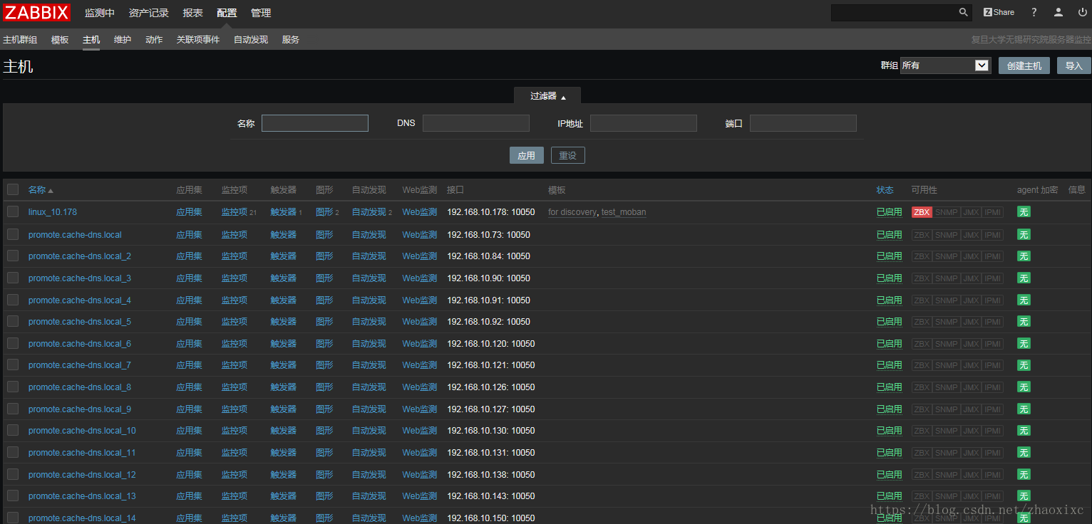Tick the checkbox for promote.cache-dns.local_12
Viewport: 1092px width, 524px height.
point(13,474)
